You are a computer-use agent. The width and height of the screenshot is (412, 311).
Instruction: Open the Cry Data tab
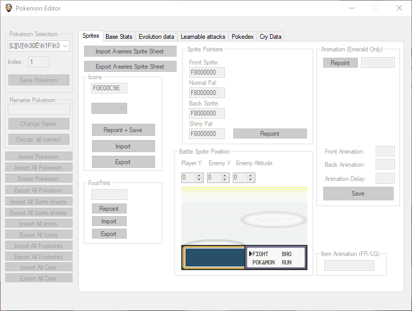coord(271,37)
